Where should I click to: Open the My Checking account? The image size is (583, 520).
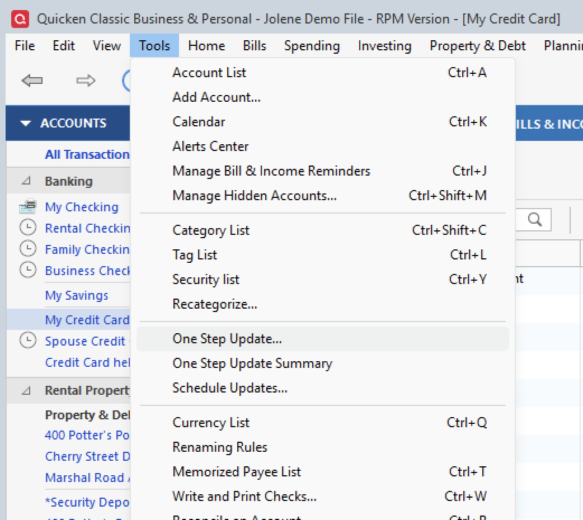click(x=82, y=207)
